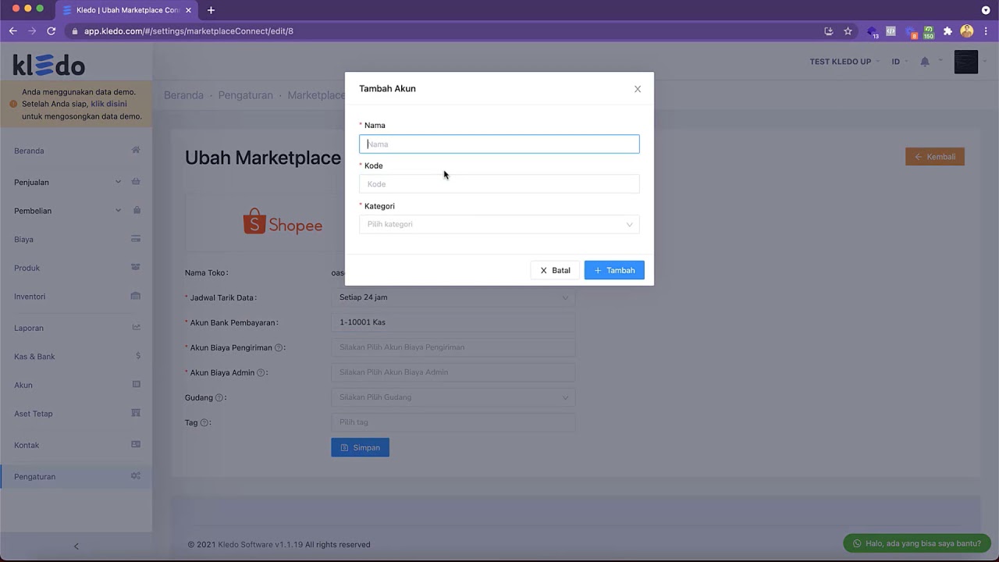The image size is (999, 562).
Task: Click the blue Tambah button
Action: coord(614,270)
